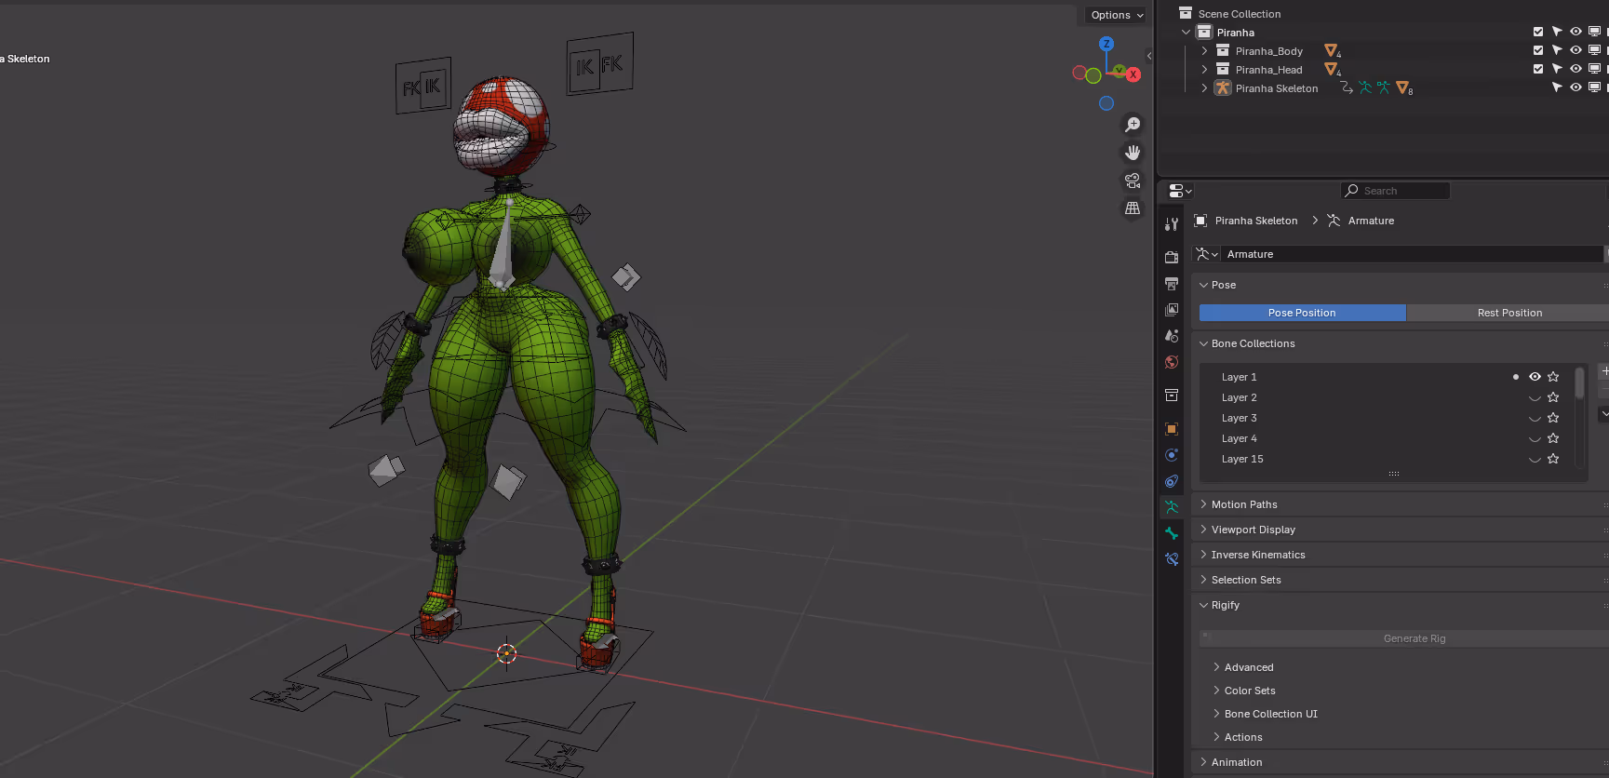
Task: Open the Collection properties tab
Action: click(1172, 396)
